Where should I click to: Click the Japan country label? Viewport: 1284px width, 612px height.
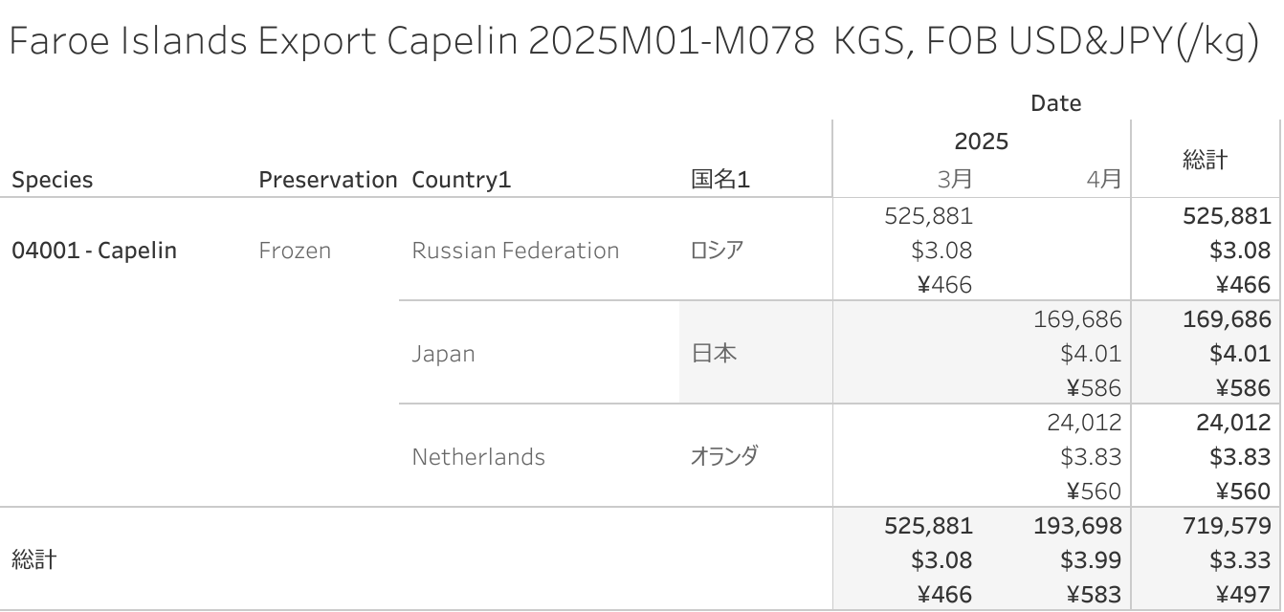443,354
